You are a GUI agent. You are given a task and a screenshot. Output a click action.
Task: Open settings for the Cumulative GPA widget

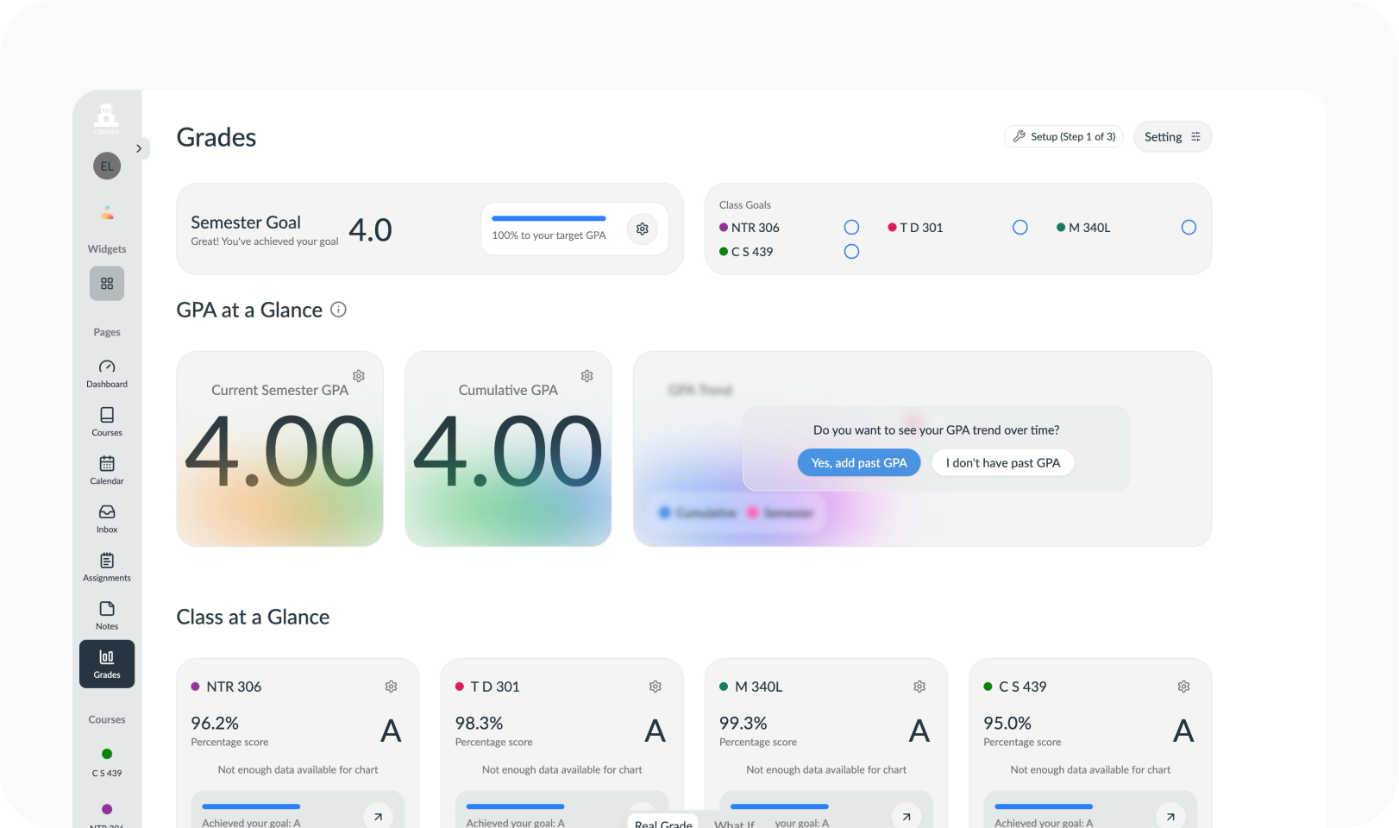pyautogui.click(x=587, y=375)
